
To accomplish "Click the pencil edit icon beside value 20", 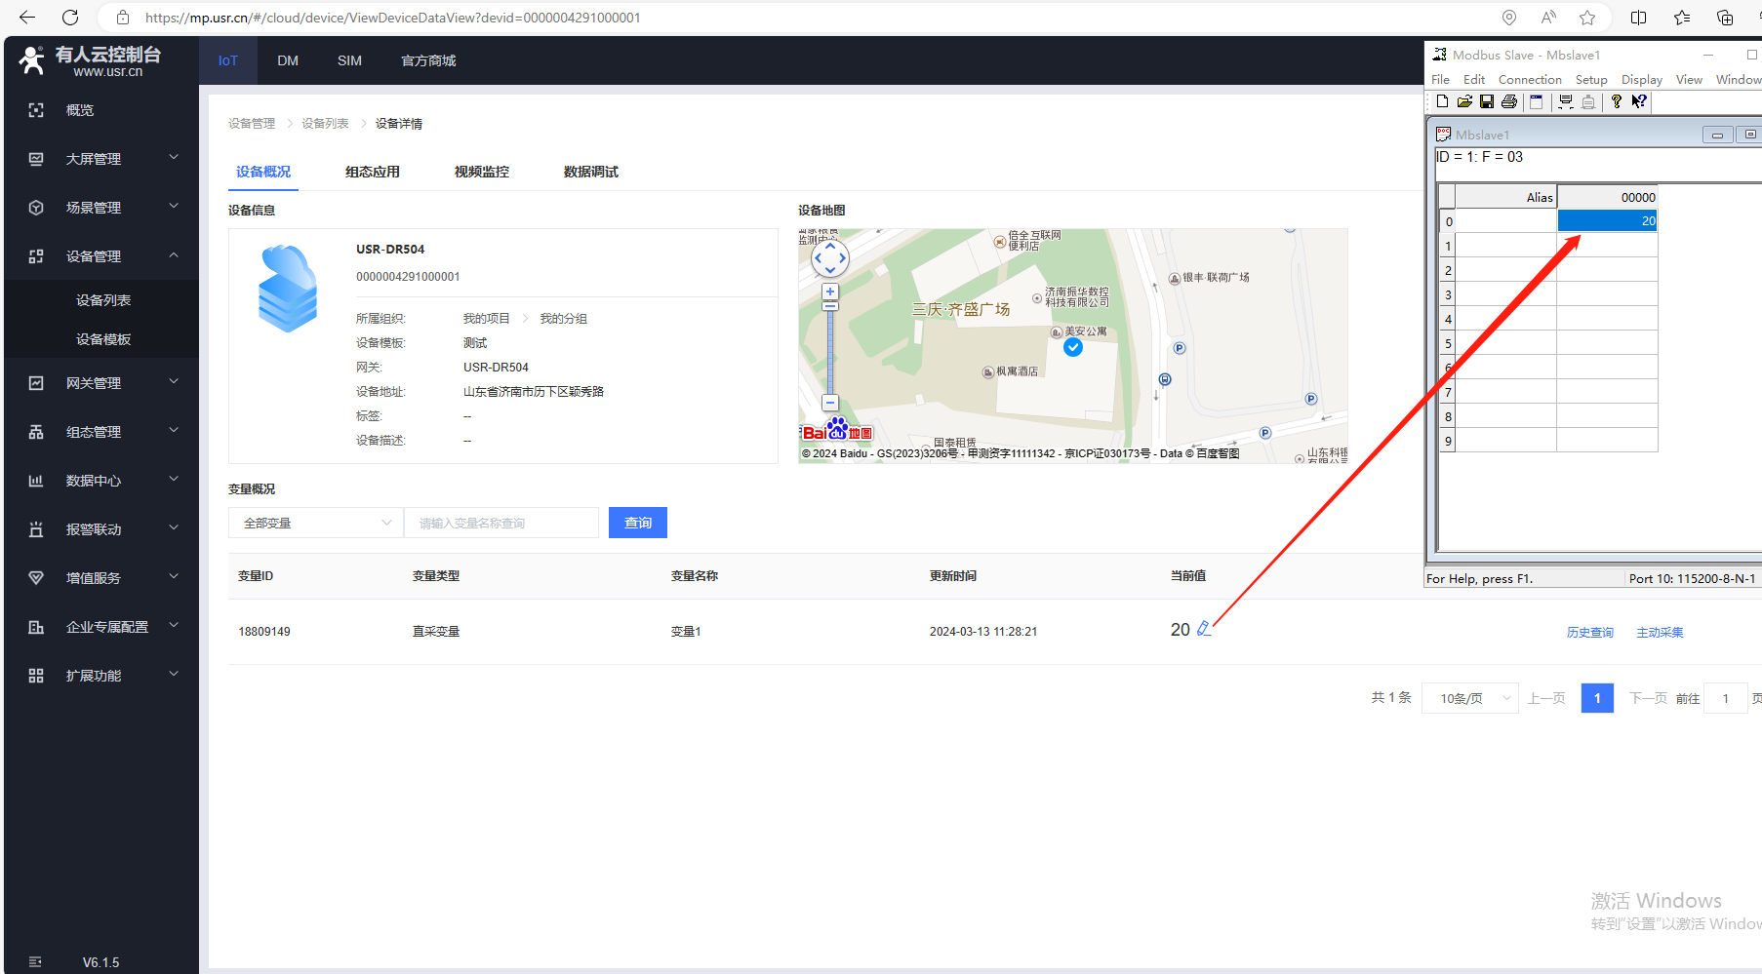I will 1204,629.
